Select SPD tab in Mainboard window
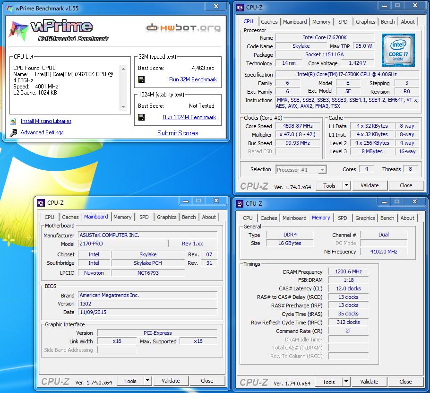The image size is (430, 393). [144, 217]
